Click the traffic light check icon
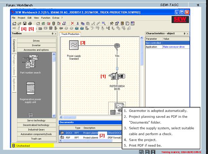The height and width of the screenshot is (154, 208). (x=53, y=24)
